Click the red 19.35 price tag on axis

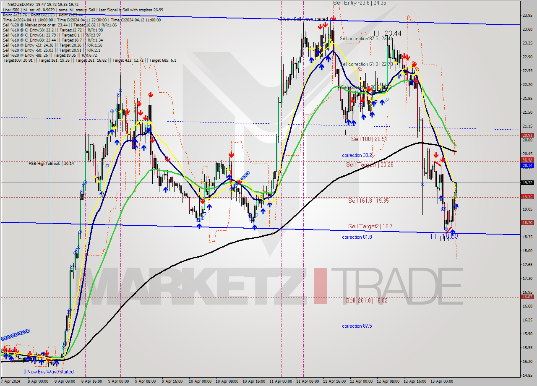point(527,197)
